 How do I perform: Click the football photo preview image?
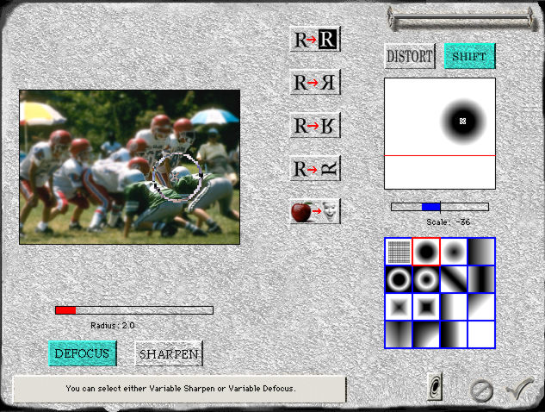[x=129, y=166]
